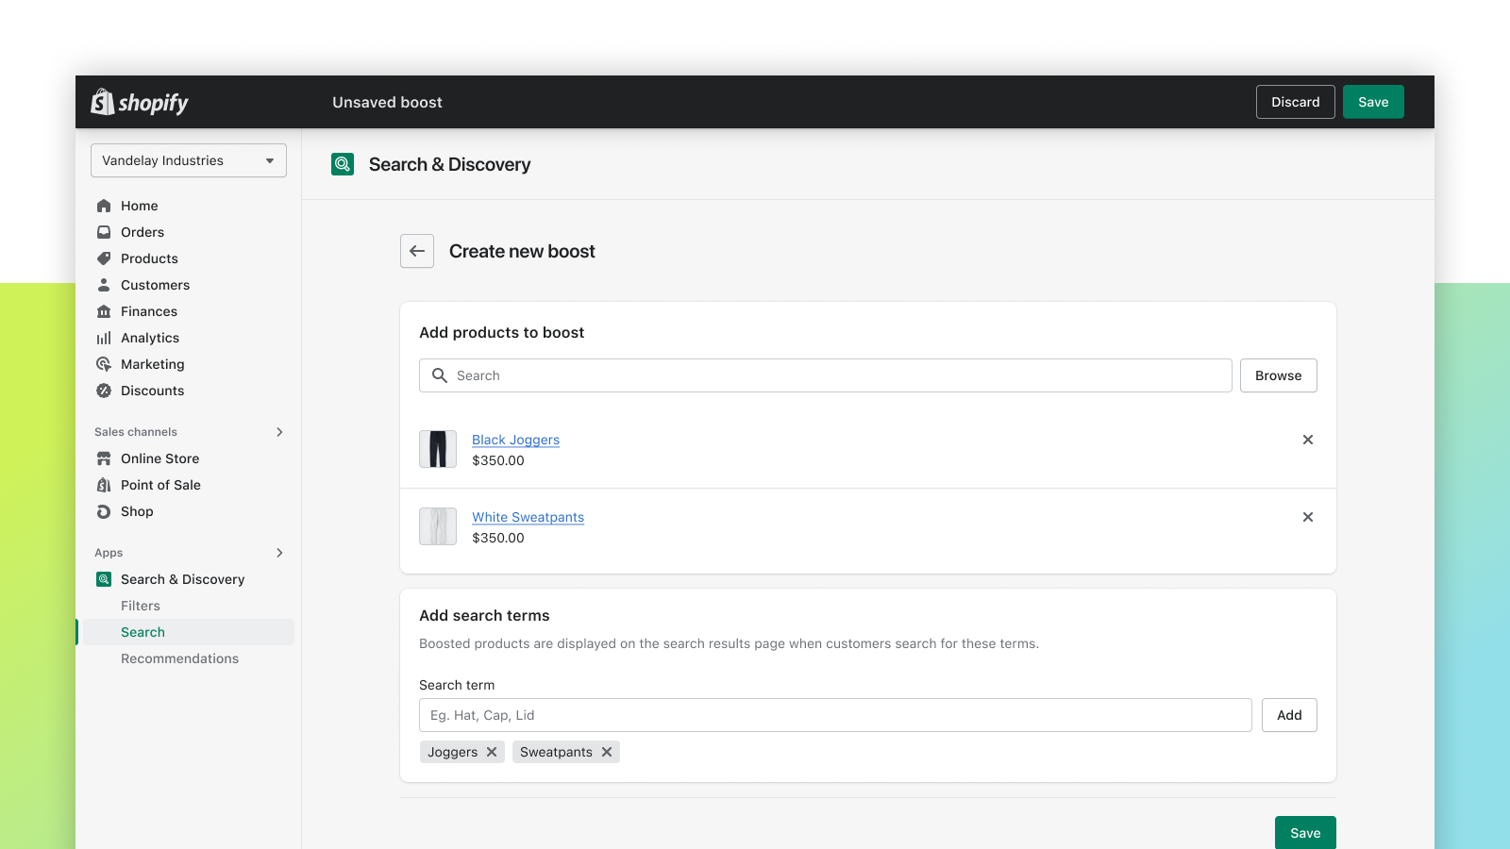1510x849 pixels.
Task: Remove the Sweatpants search term tag
Action: (x=607, y=752)
